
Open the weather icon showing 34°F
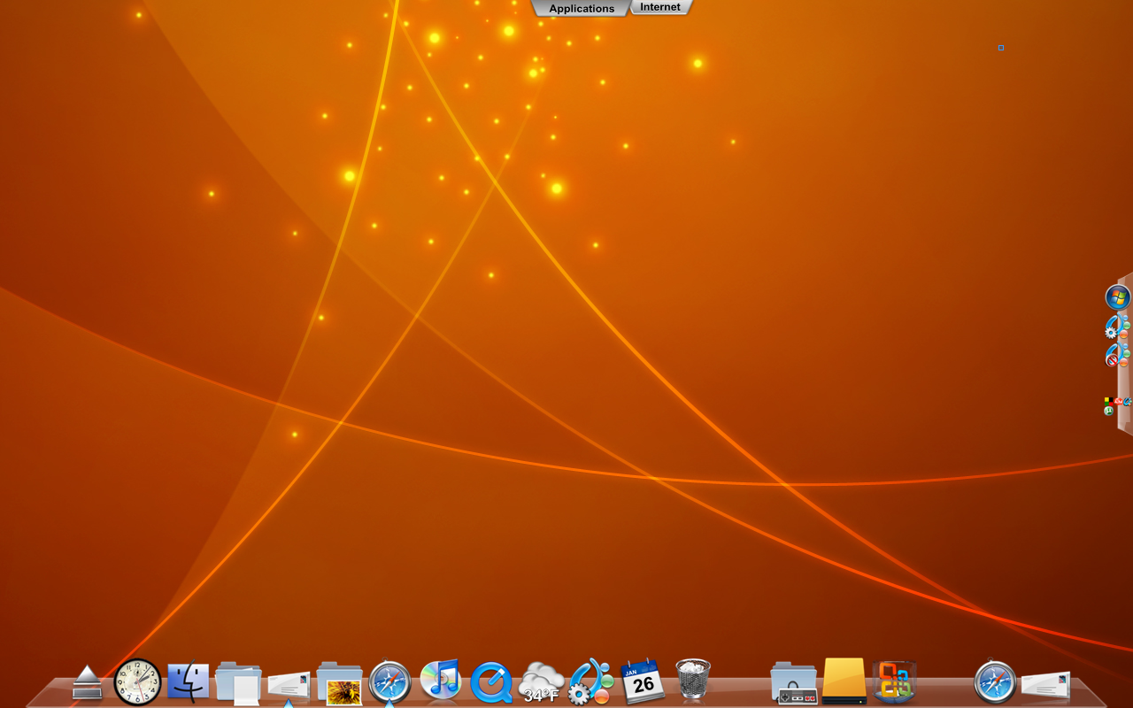click(x=542, y=682)
